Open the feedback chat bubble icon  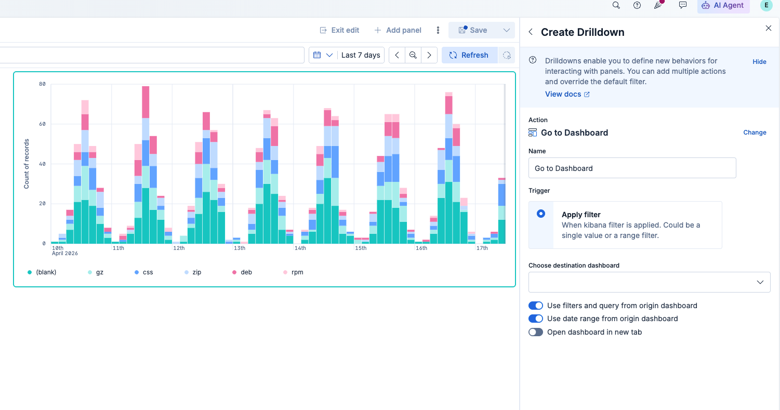click(x=683, y=5)
